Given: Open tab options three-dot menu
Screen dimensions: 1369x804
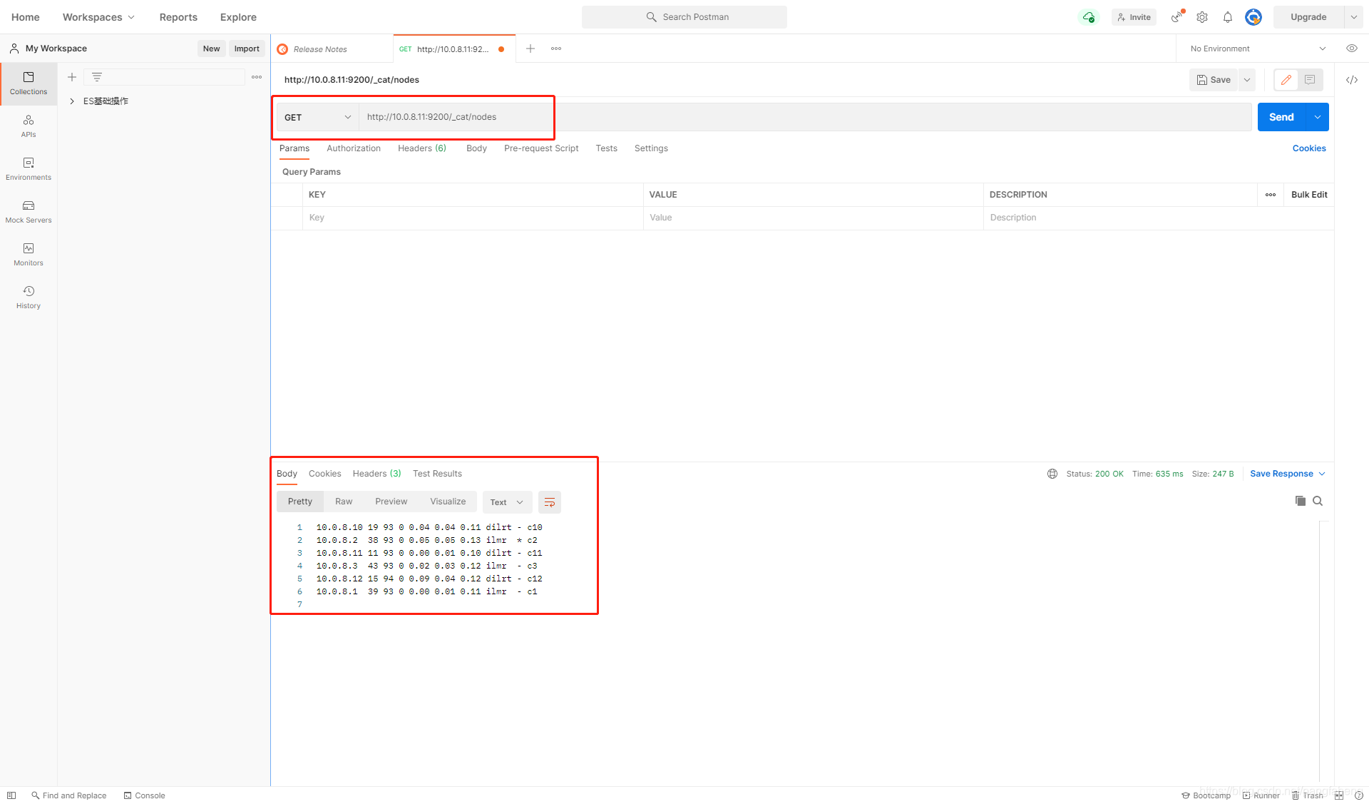Looking at the screenshot, I should 556,49.
